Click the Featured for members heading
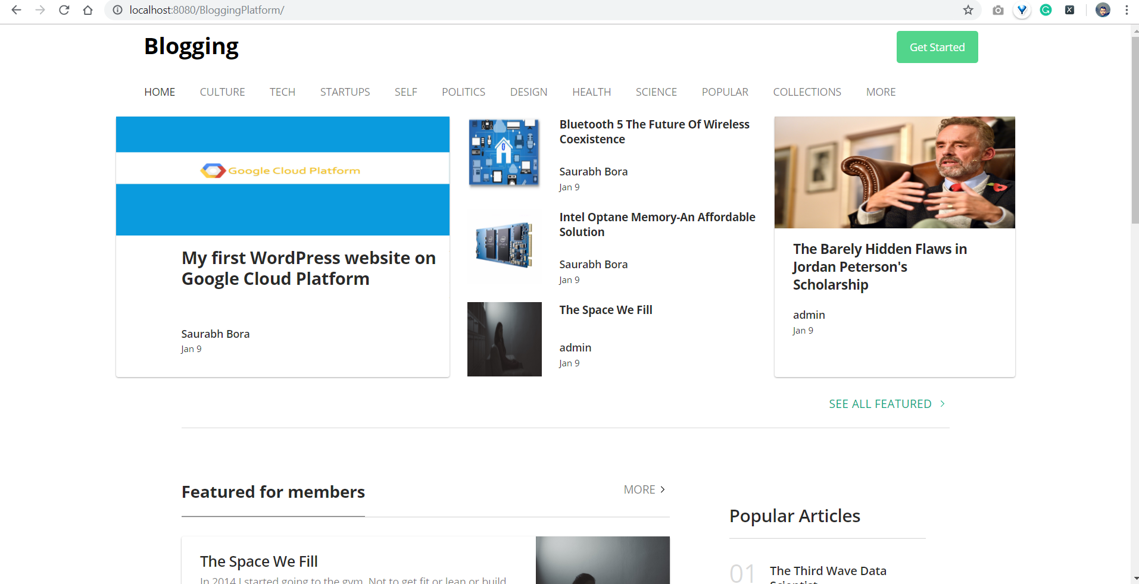The image size is (1139, 584). click(x=273, y=492)
